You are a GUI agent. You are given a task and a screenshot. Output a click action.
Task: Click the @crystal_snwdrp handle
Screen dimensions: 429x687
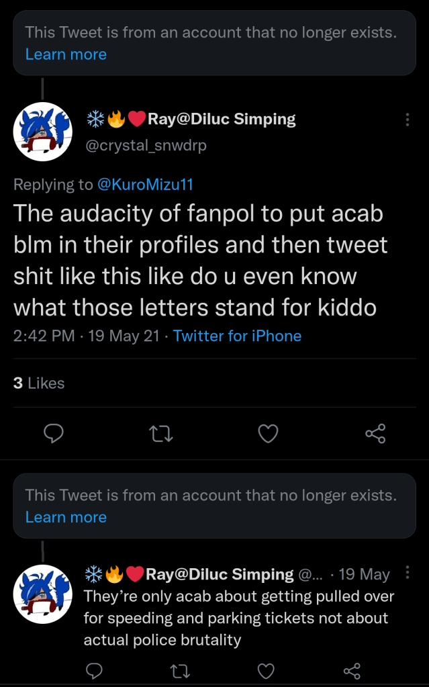(146, 145)
